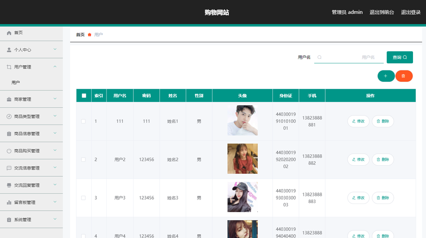The image size is (426, 238).
Task: Click the 身份证 column header
Action: pos(285,96)
